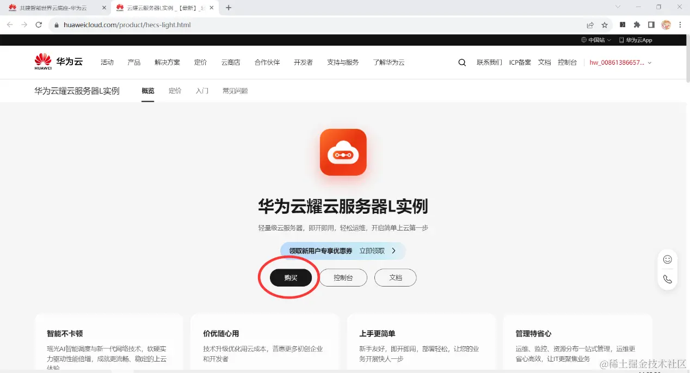Open the 支持与服务 menu
This screenshot has height=373, width=690.
click(343, 63)
